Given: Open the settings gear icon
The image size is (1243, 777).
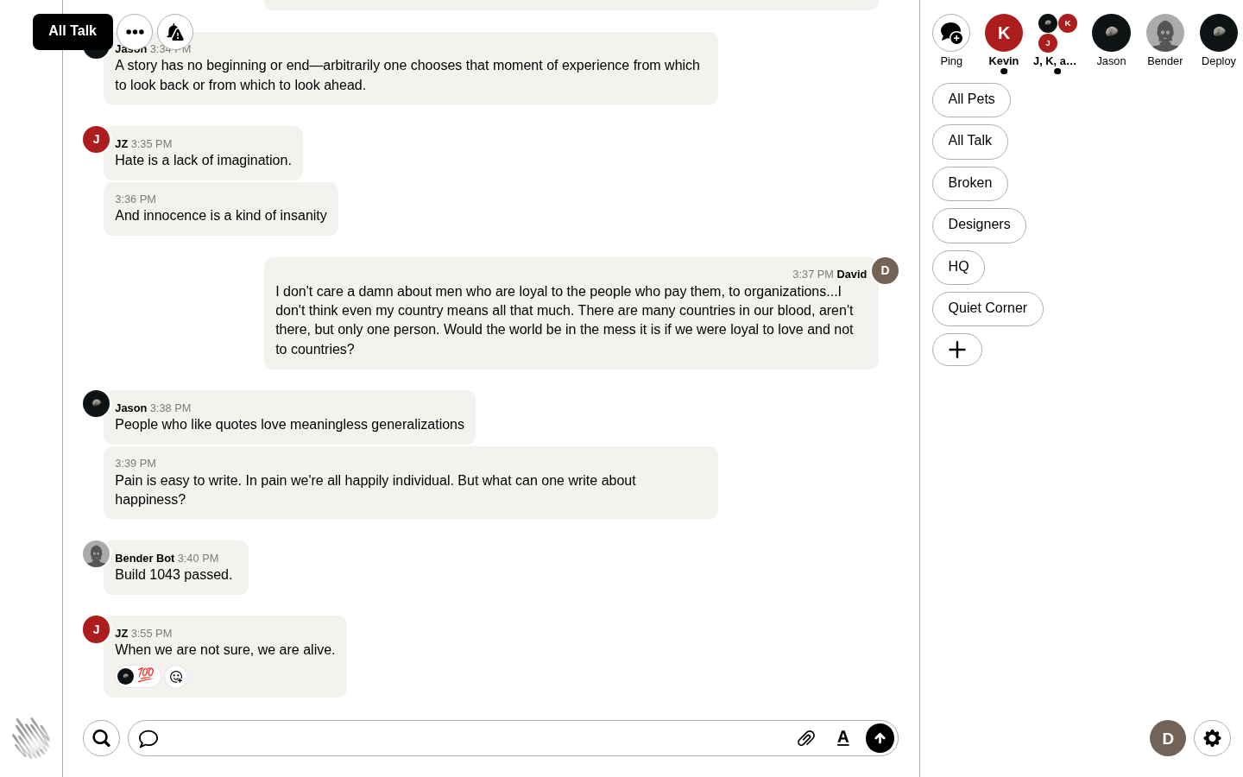Looking at the screenshot, I should [x=1212, y=738].
